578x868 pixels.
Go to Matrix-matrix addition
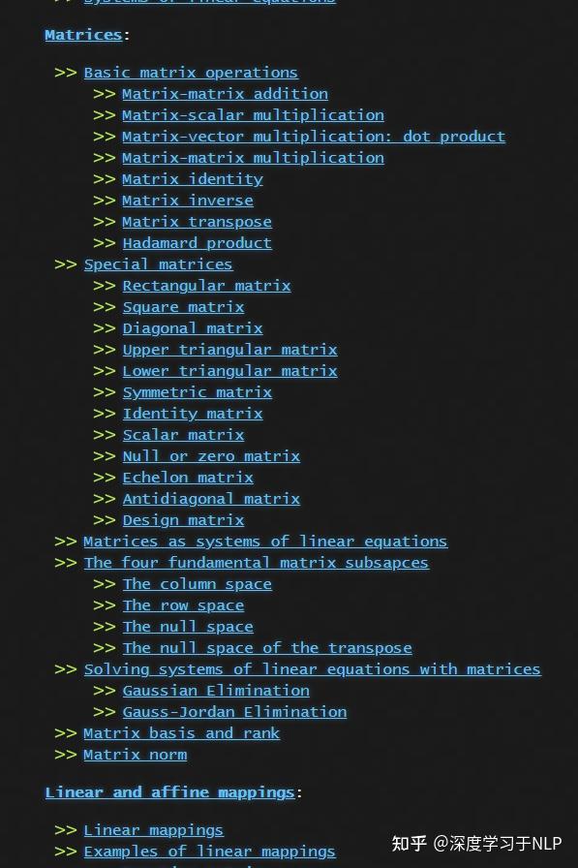[226, 94]
